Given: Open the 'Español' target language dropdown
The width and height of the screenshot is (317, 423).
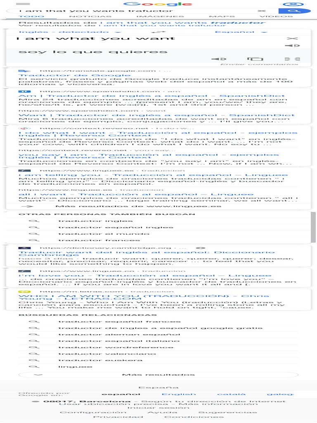Looking at the screenshot, I should click(x=241, y=32).
